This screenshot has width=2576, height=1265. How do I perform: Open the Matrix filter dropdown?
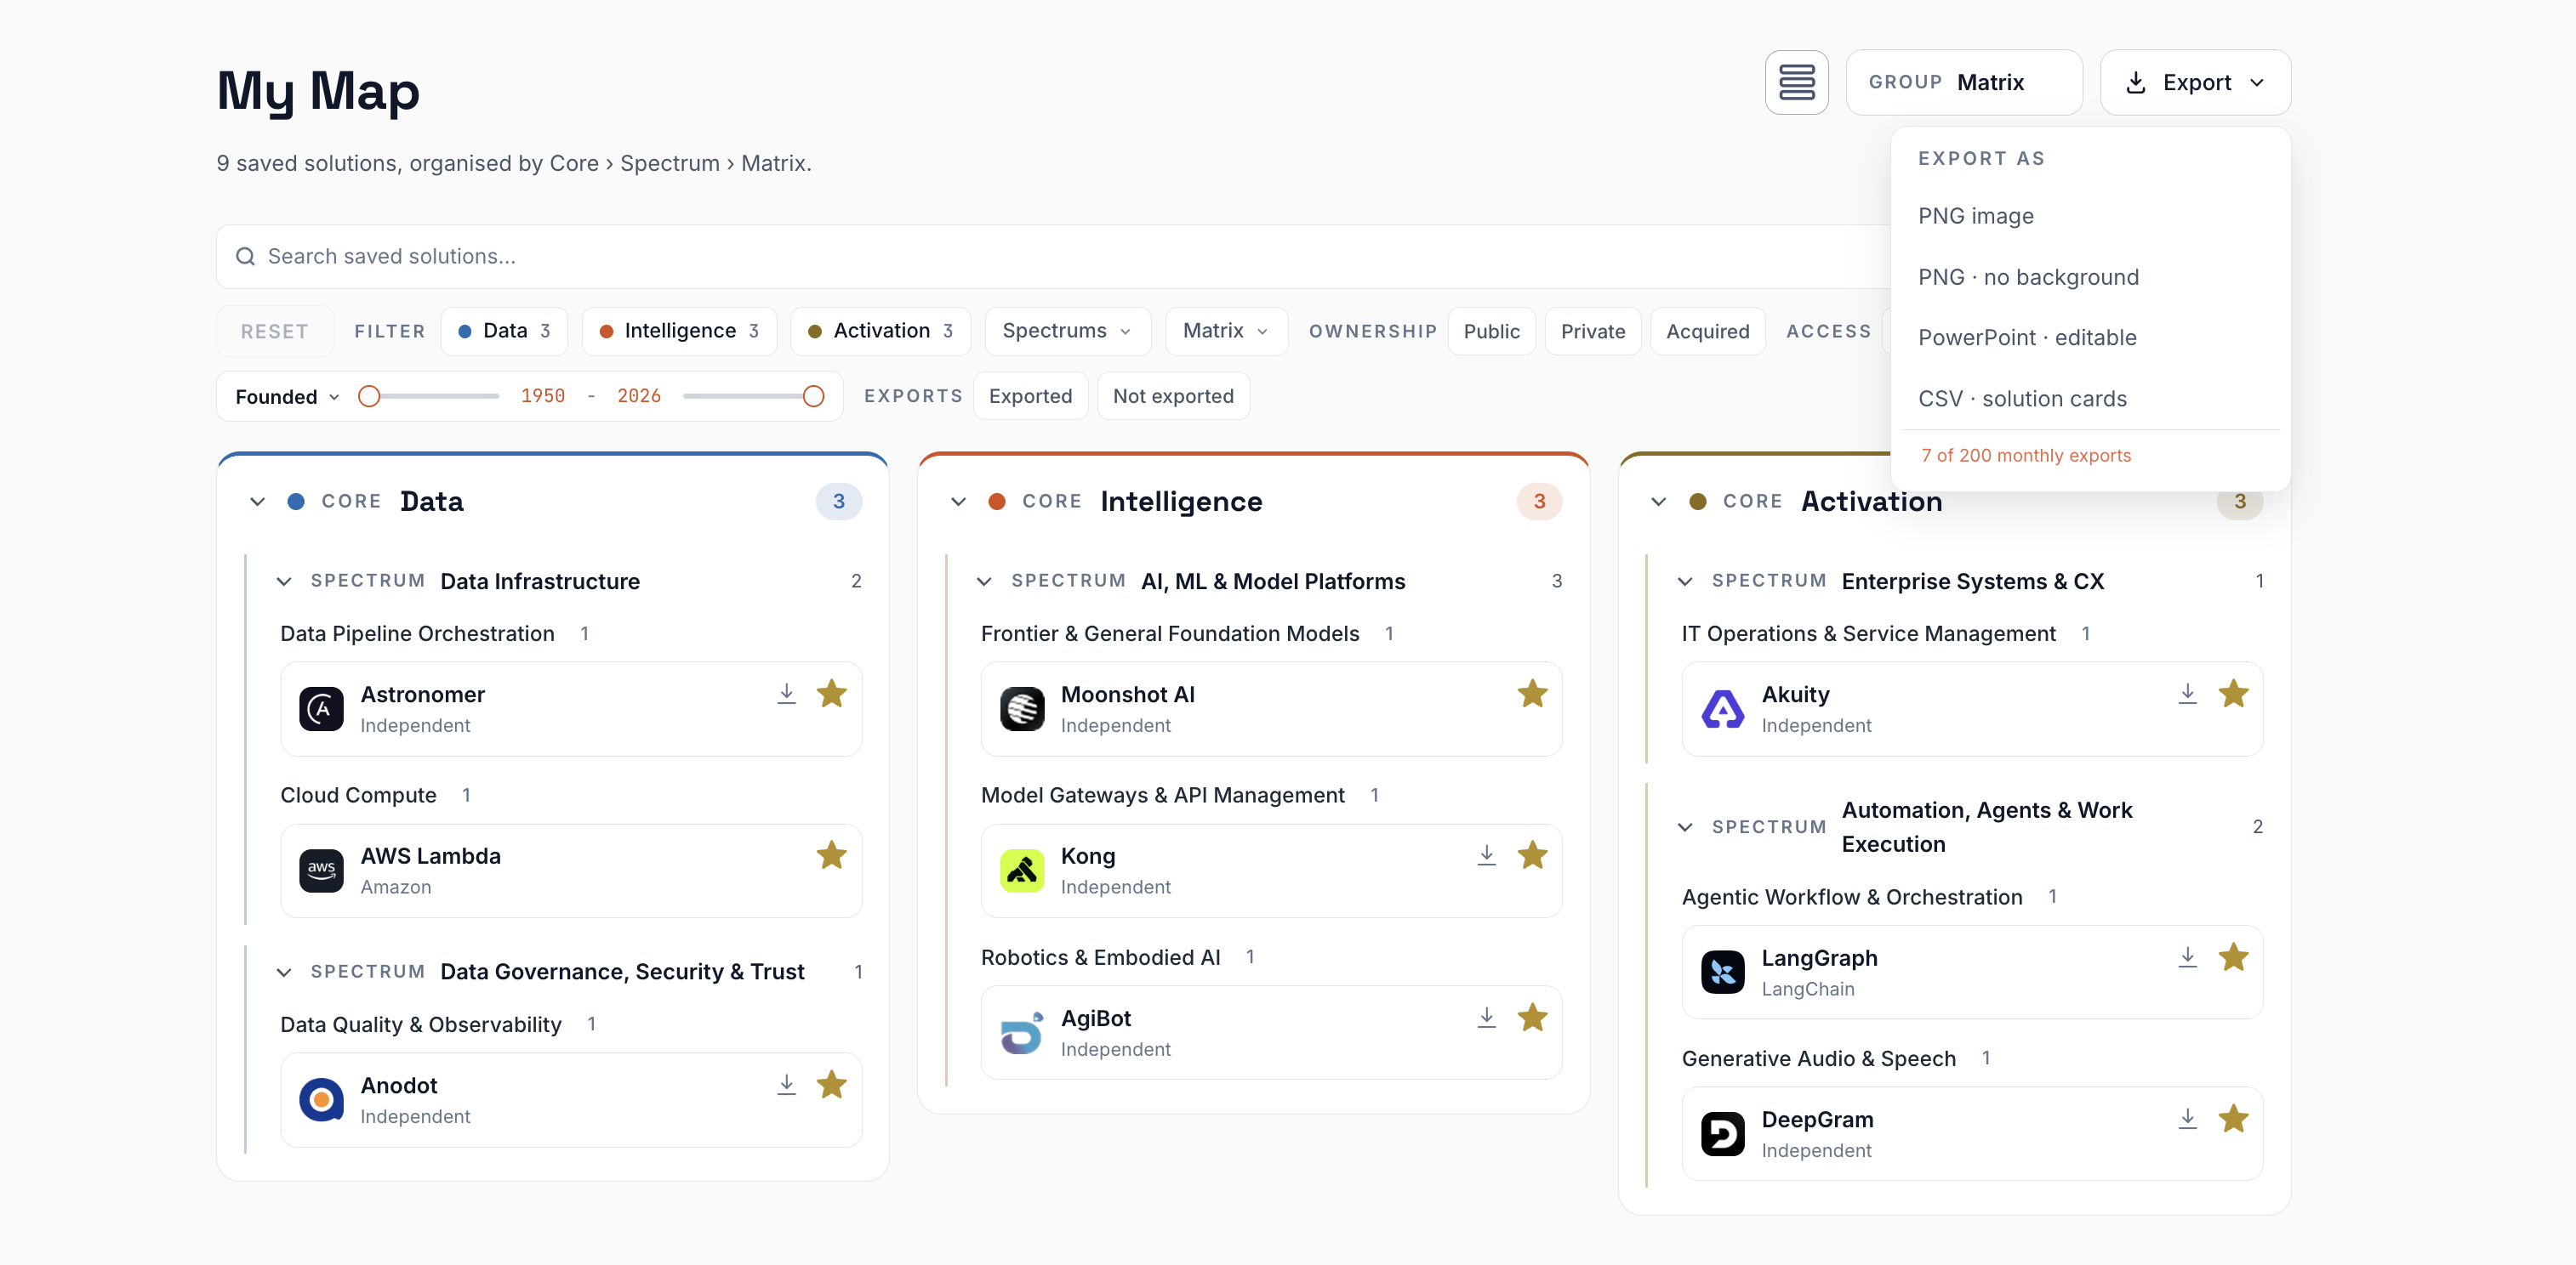pyautogui.click(x=1226, y=331)
